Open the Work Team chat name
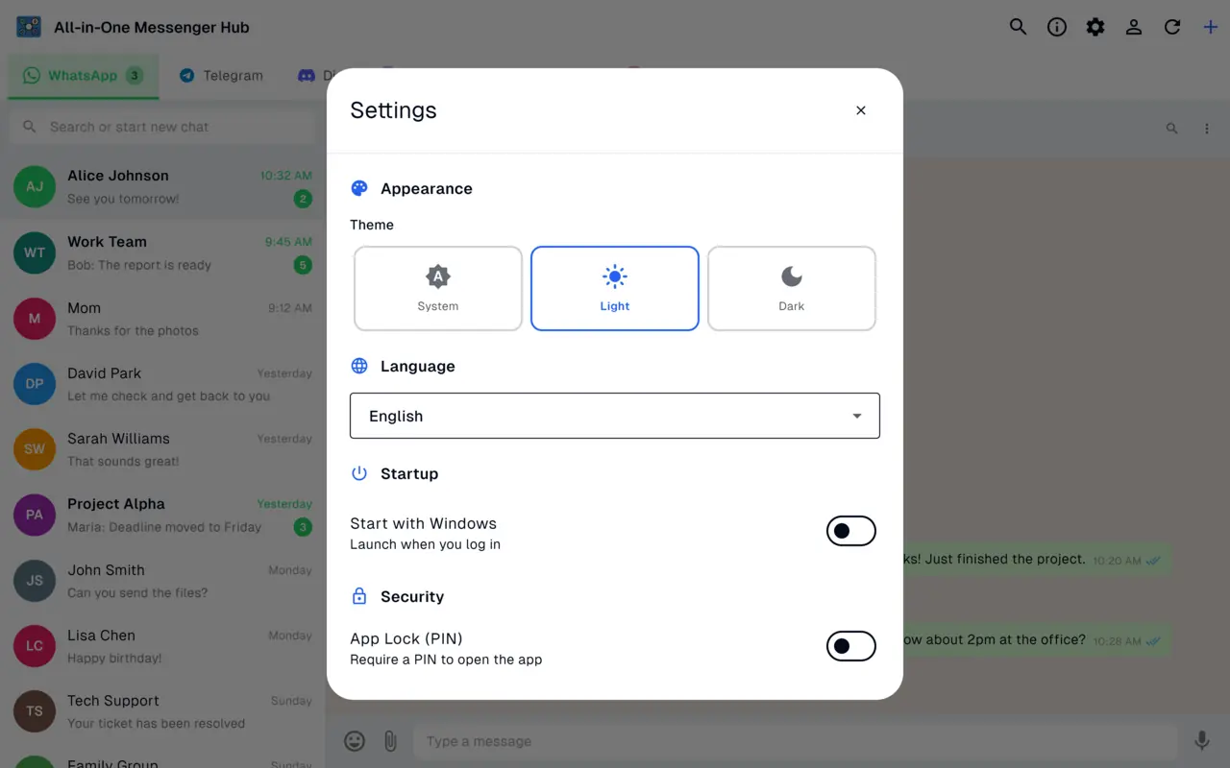The width and height of the screenshot is (1230, 768). pyautogui.click(x=107, y=242)
